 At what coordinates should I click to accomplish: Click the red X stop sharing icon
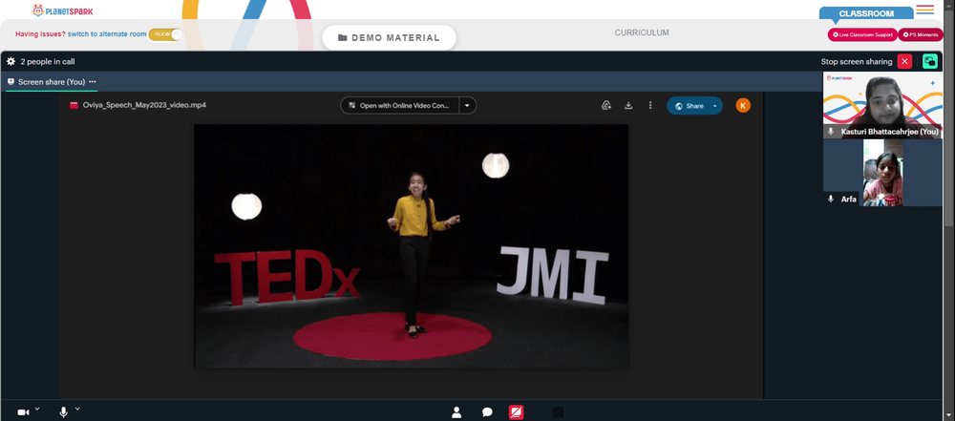click(904, 61)
